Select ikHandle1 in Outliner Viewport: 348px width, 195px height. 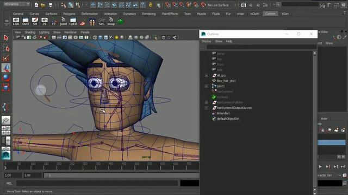coord(223,113)
